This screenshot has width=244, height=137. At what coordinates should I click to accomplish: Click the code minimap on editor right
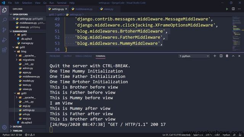click(x=236, y=34)
